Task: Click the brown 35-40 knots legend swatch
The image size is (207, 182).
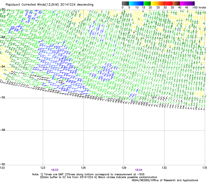Action: 176,3
